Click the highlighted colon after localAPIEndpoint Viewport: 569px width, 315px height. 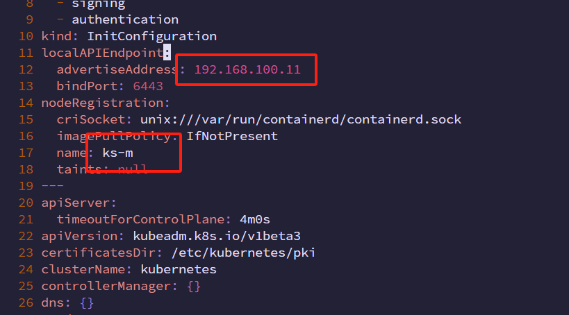pos(167,53)
